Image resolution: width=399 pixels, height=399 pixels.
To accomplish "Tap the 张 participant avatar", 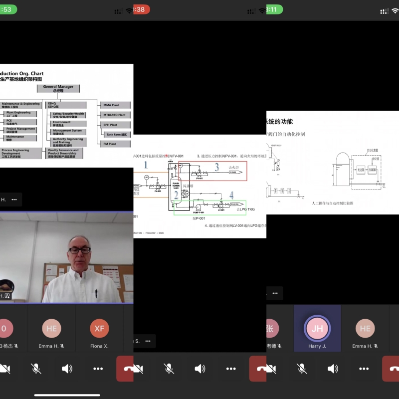I will [272, 329].
